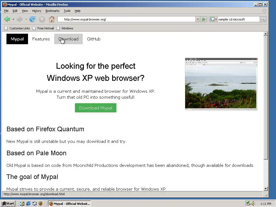The image size is (276, 207).
Task: Go back with the green Back arrow
Action: tap(7, 19)
